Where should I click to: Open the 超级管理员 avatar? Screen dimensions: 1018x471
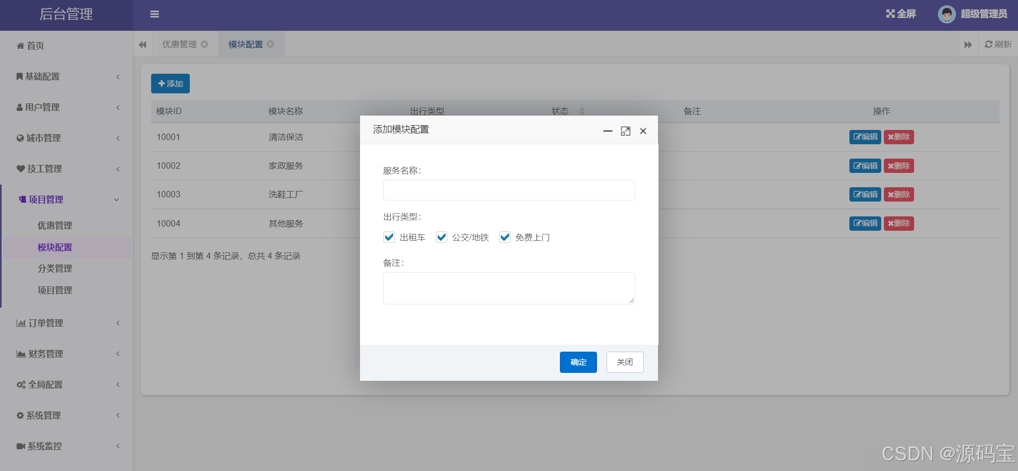coord(946,14)
